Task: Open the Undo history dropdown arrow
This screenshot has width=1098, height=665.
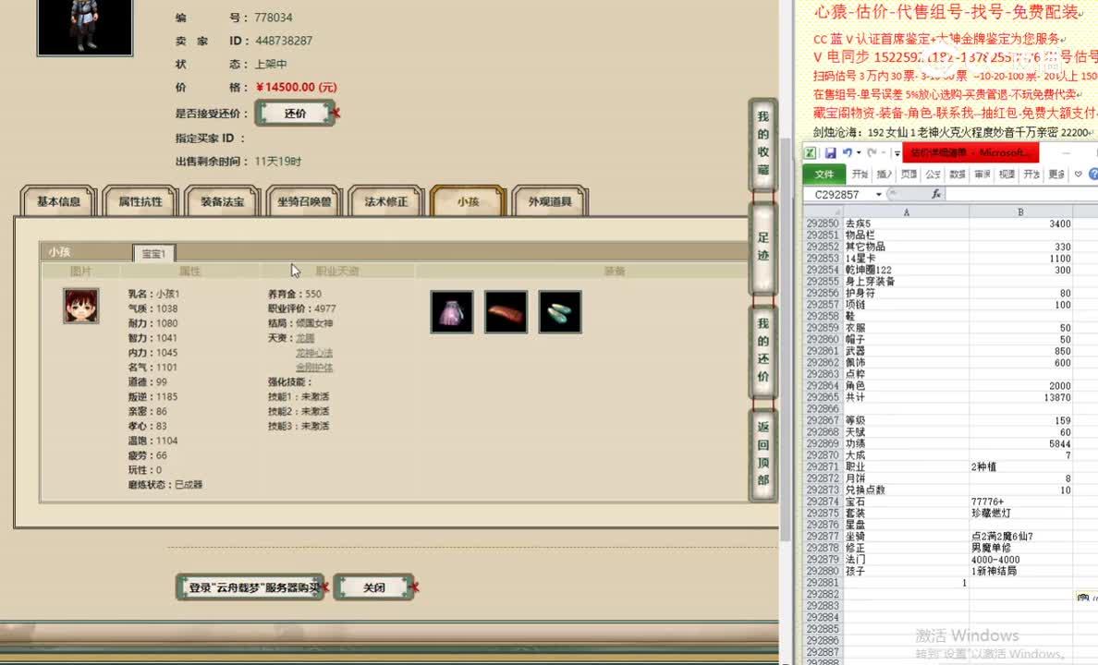Action: (x=858, y=152)
